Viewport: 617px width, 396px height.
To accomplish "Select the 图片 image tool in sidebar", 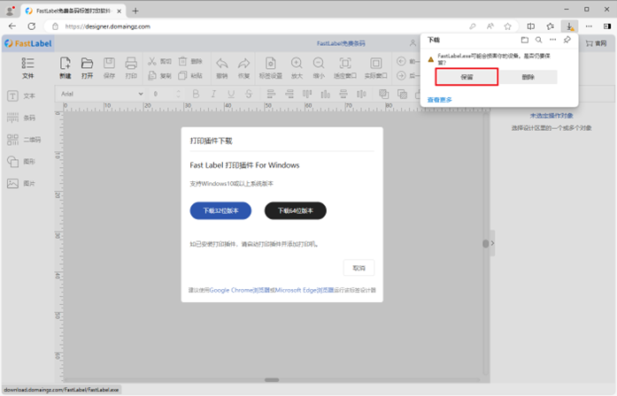I will pyautogui.click(x=21, y=184).
